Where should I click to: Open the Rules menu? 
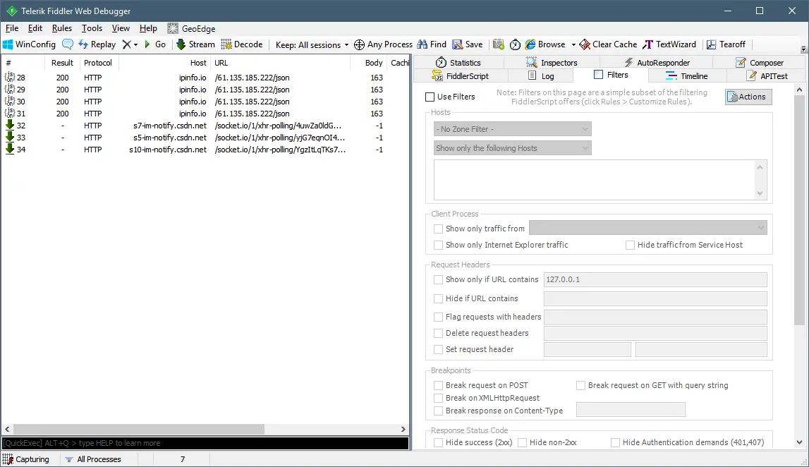click(x=62, y=28)
